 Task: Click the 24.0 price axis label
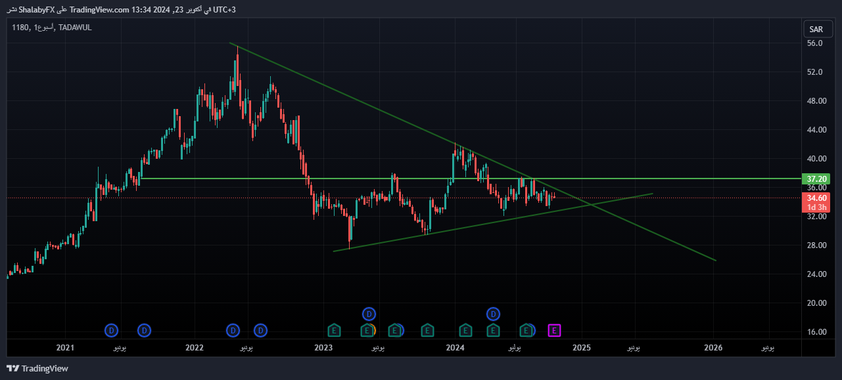coord(815,274)
